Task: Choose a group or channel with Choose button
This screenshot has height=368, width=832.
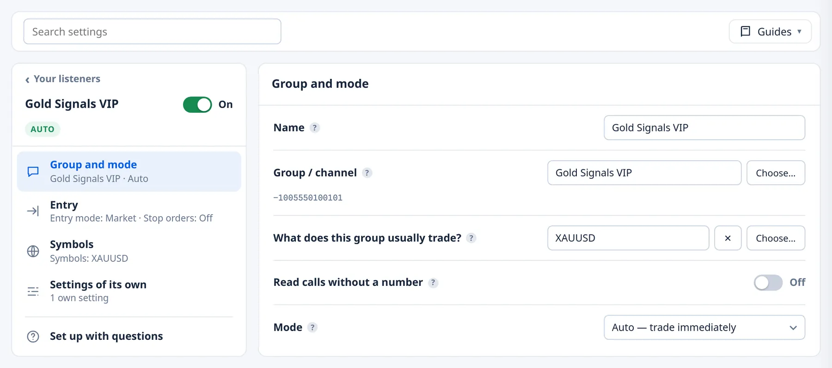Action: point(776,173)
